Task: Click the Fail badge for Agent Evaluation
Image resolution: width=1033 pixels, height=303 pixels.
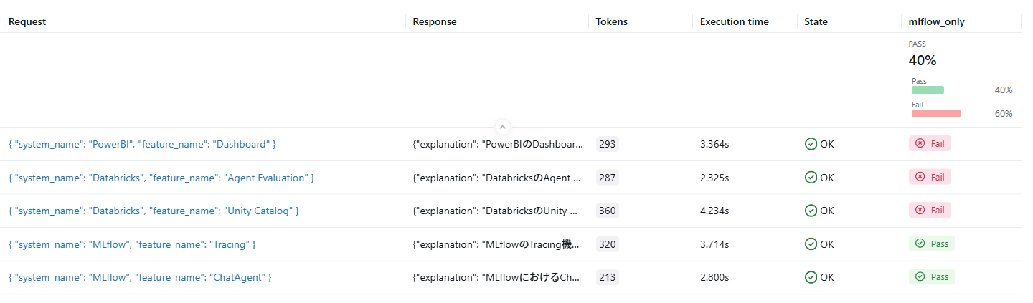Action: pos(930,177)
